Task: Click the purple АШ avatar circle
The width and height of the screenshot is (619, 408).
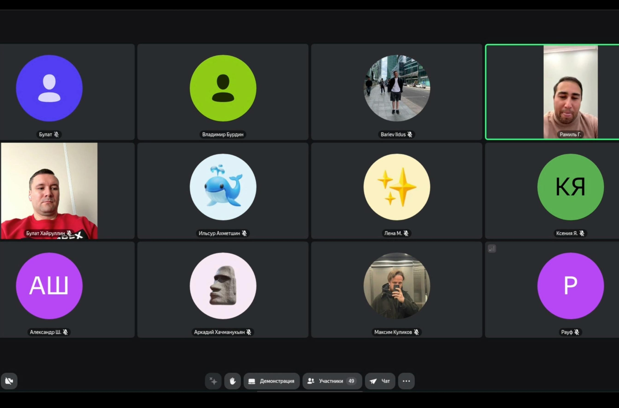Action: point(49,286)
